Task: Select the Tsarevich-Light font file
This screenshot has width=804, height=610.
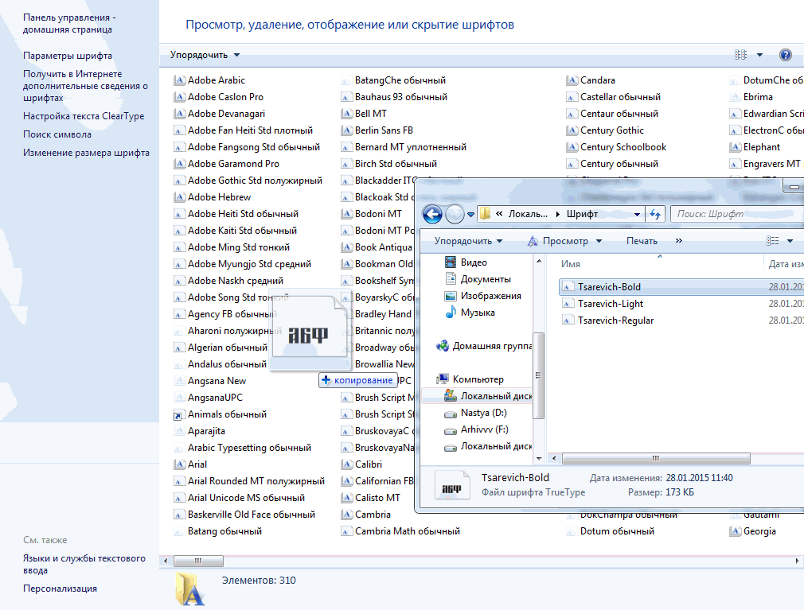Action: click(611, 304)
